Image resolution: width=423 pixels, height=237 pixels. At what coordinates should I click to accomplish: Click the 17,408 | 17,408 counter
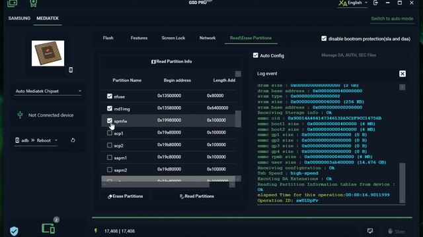pos(120,231)
